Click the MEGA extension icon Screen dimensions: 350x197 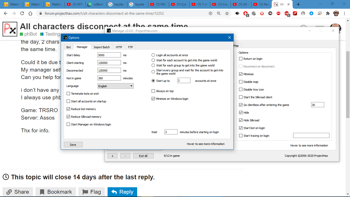pos(278,14)
